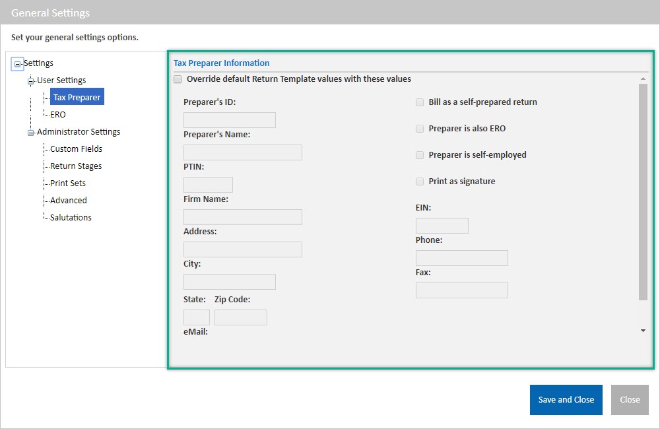
Task: Open Custom Fields settings
Action: [76, 148]
